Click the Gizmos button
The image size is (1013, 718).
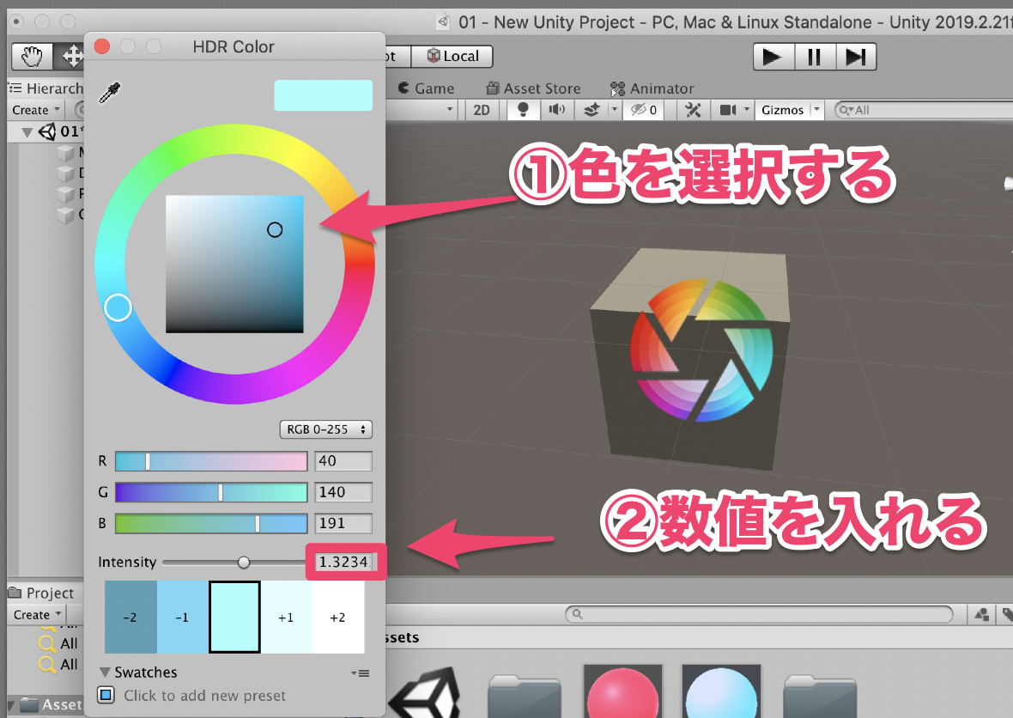(x=782, y=110)
